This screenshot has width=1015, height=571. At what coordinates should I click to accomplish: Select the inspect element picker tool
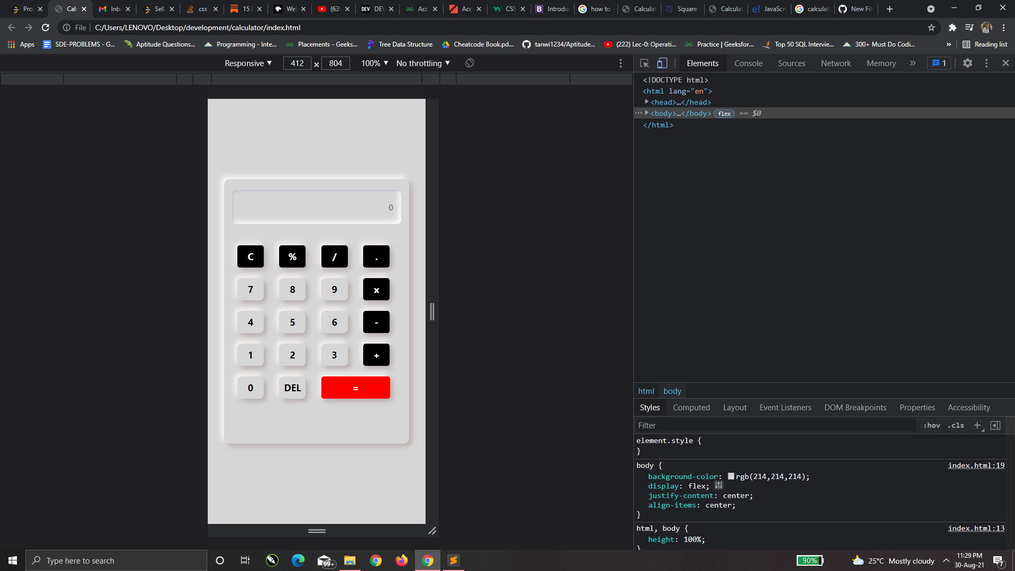point(644,63)
